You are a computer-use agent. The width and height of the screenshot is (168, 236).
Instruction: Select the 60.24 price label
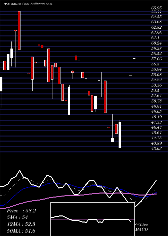tap(157, 43)
